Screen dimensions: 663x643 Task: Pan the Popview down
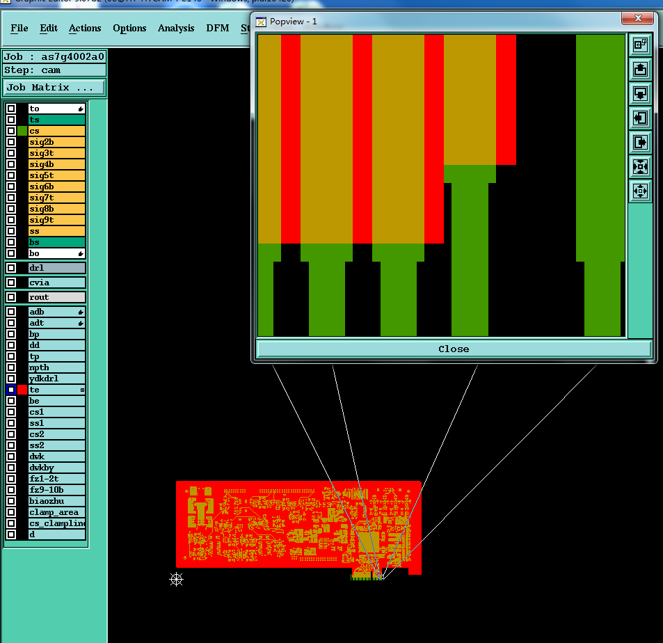tap(640, 93)
